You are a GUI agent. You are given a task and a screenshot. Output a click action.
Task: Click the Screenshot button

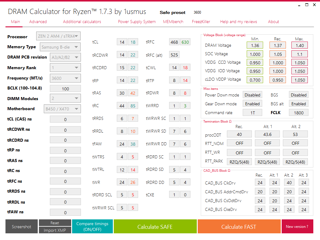point(21,226)
